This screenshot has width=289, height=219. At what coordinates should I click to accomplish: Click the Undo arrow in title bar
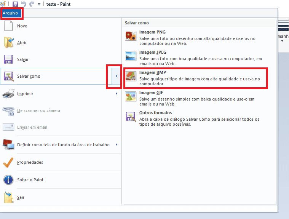click(24, 4)
